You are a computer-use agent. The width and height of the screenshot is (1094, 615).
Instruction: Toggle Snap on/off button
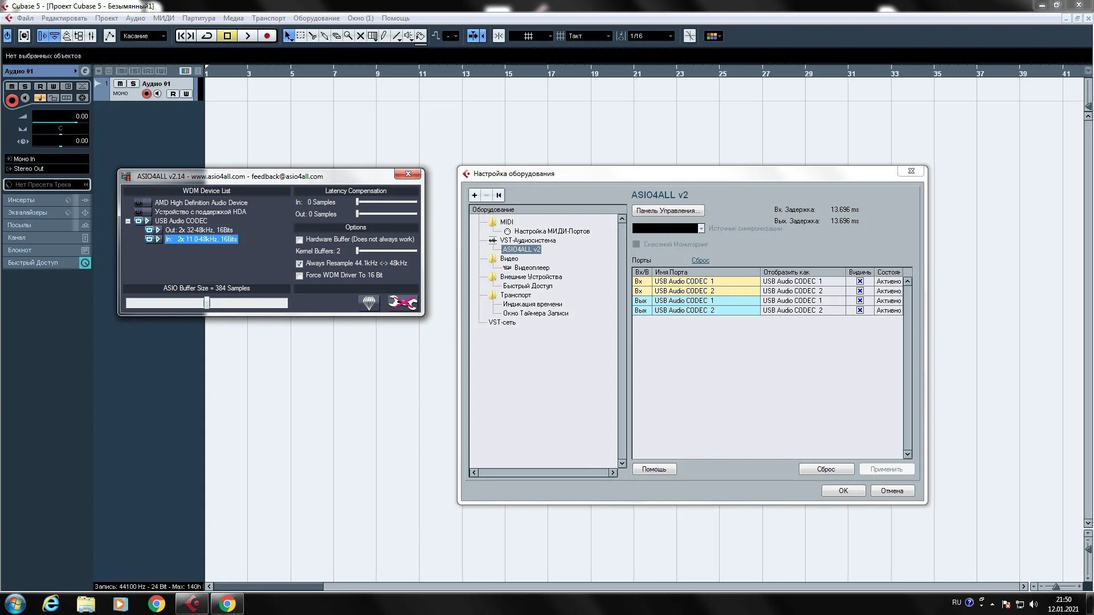tap(499, 36)
